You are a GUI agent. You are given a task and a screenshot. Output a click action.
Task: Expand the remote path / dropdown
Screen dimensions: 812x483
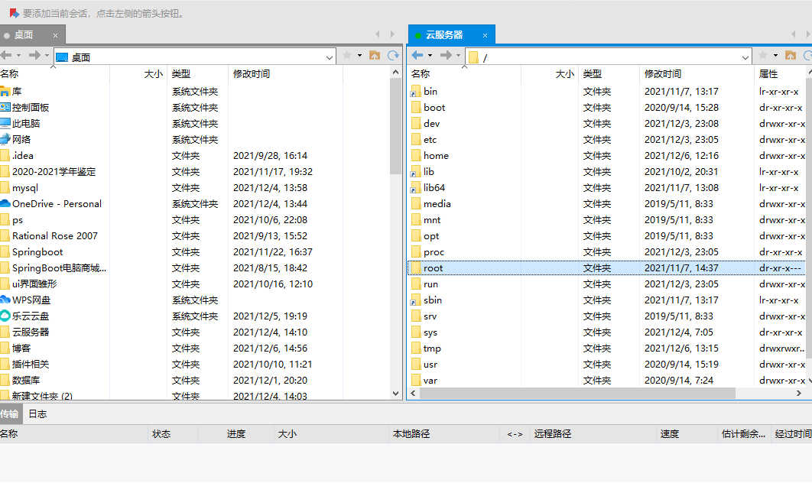[x=745, y=57]
